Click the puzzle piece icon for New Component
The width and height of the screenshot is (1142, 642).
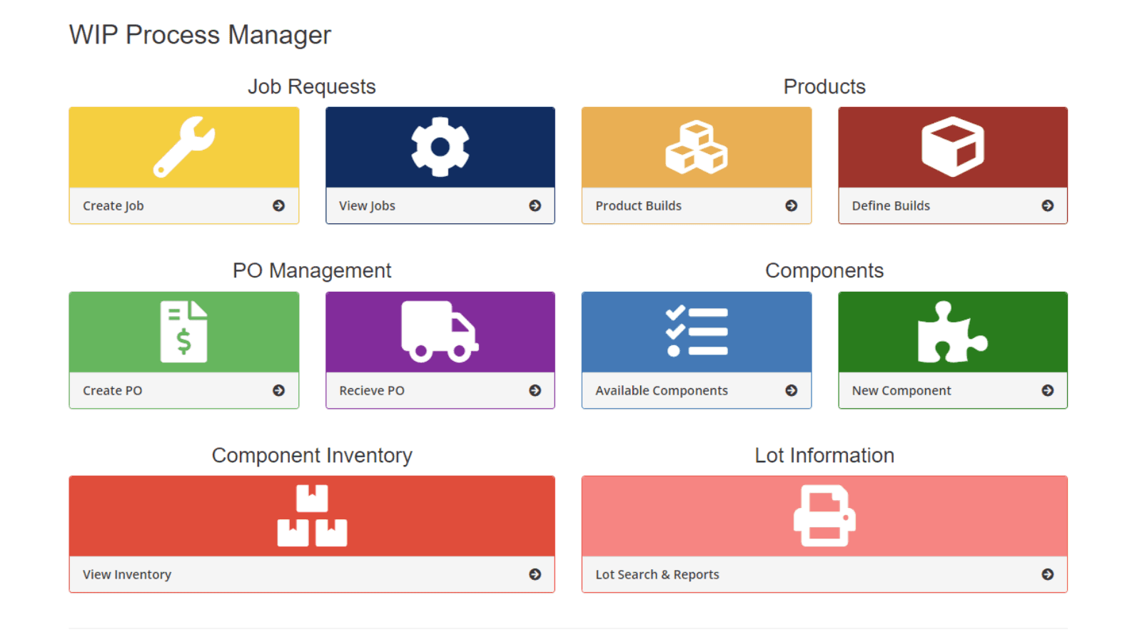[952, 330]
